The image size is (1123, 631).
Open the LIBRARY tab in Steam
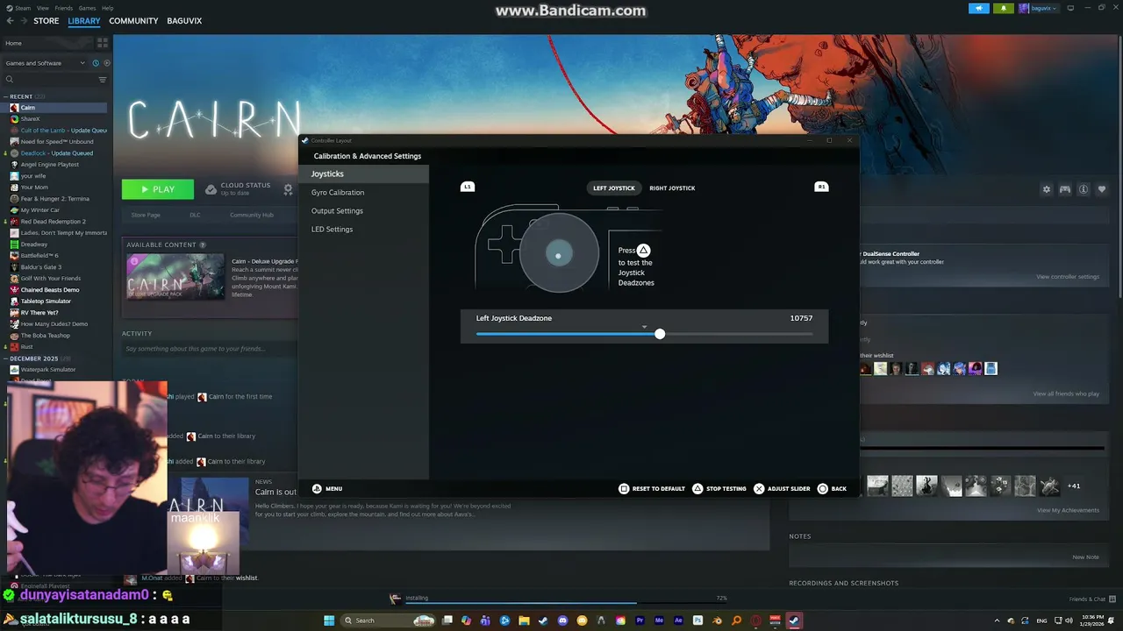click(84, 21)
